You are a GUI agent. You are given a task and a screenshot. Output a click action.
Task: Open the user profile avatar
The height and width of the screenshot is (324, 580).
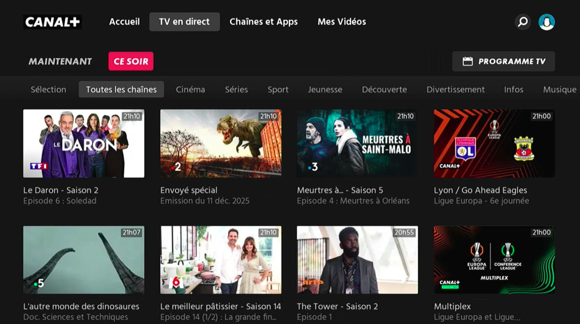coord(547,22)
